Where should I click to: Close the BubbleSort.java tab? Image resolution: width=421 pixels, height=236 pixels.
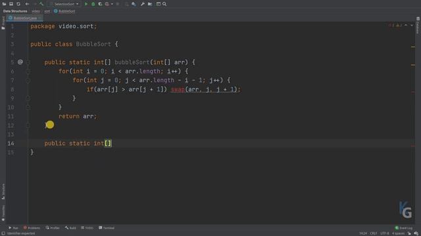click(x=39, y=18)
